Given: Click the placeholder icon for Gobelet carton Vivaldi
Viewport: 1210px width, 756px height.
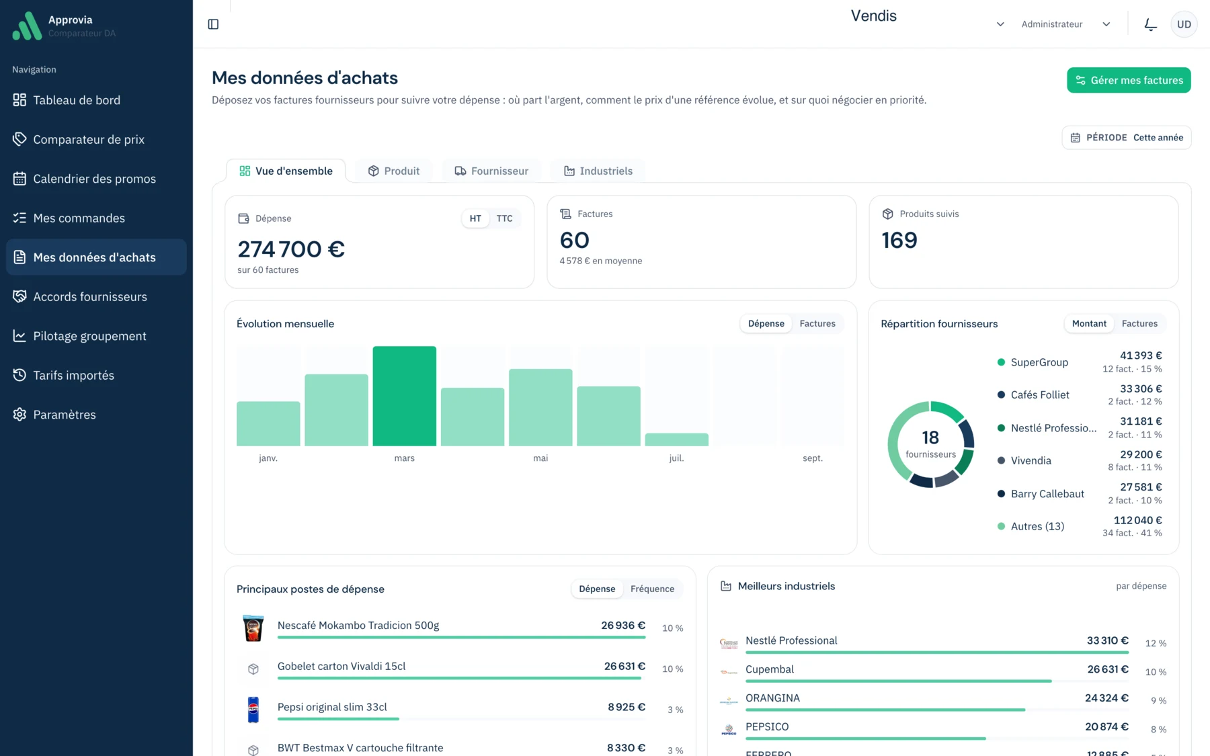Looking at the screenshot, I should pos(253,669).
